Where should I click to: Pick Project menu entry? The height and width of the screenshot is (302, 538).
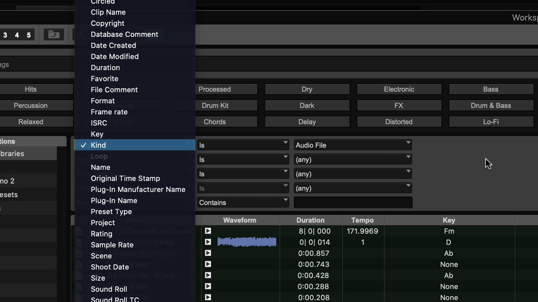134,223
